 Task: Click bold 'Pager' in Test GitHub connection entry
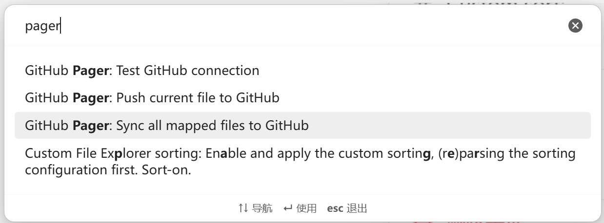tap(90, 71)
